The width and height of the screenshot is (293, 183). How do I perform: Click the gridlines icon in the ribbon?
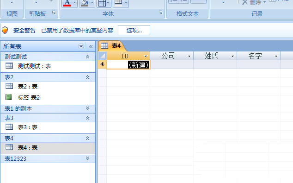click(x=102, y=3)
